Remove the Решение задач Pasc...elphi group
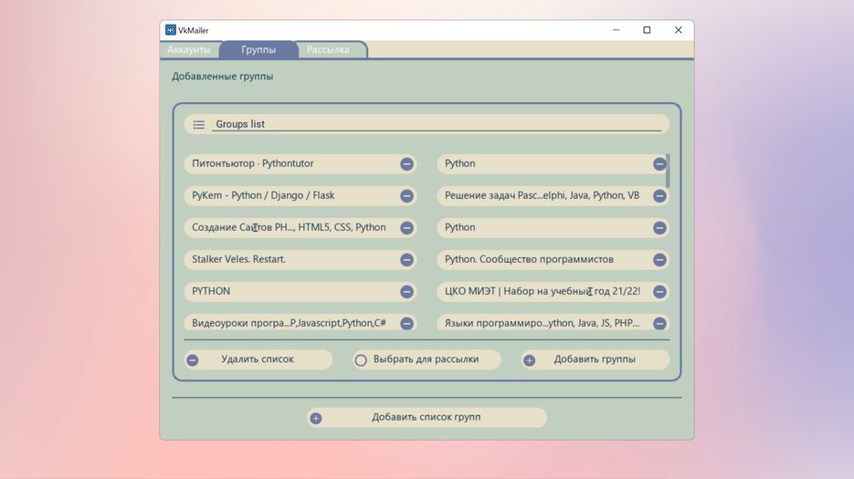The width and height of the screenshot is (854, 479). pyautogui.click(x=659, y=196)
